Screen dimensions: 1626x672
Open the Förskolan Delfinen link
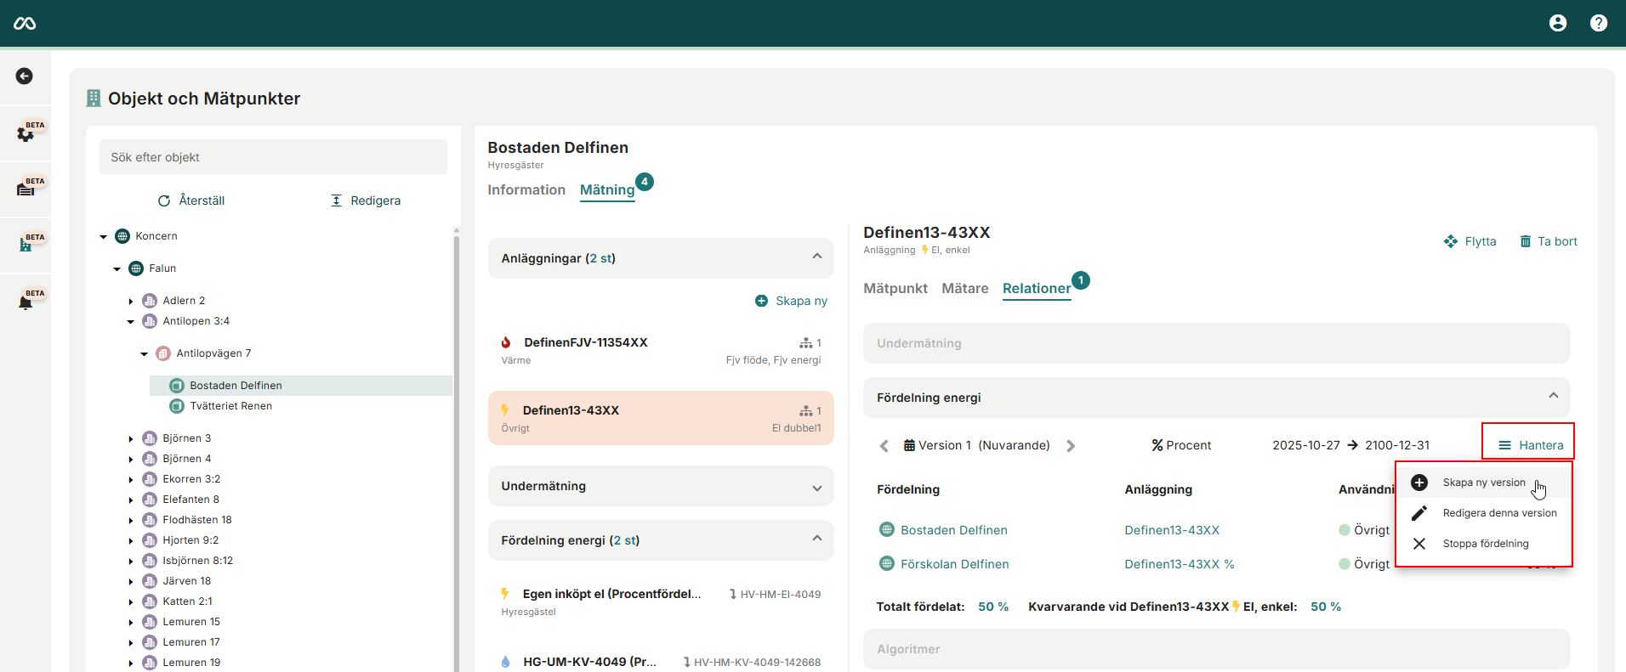pyautogui.click(x=954, y=564)
